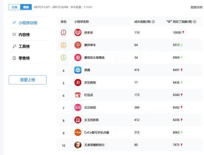Select the 王者荣耀群排行 name text
Image resolution: width=204 pixels, height=155 pixels.
(94, 145)
